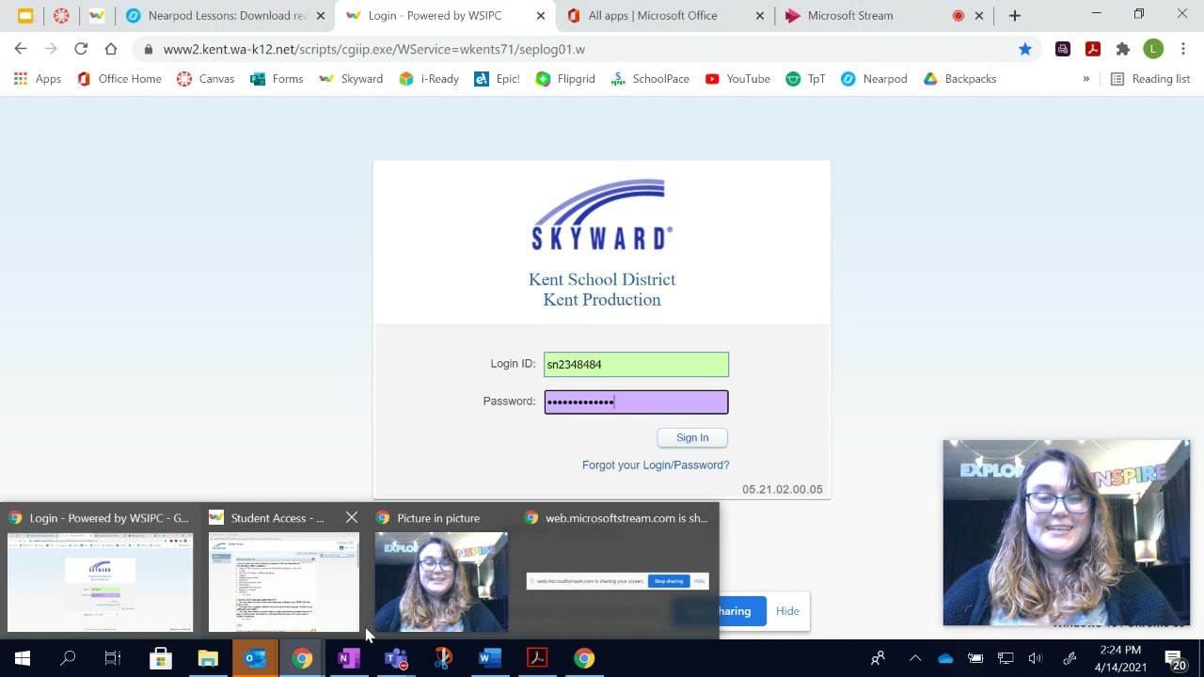Open the Reading list panel
Screen dimensions: 1204x677
1150,79
